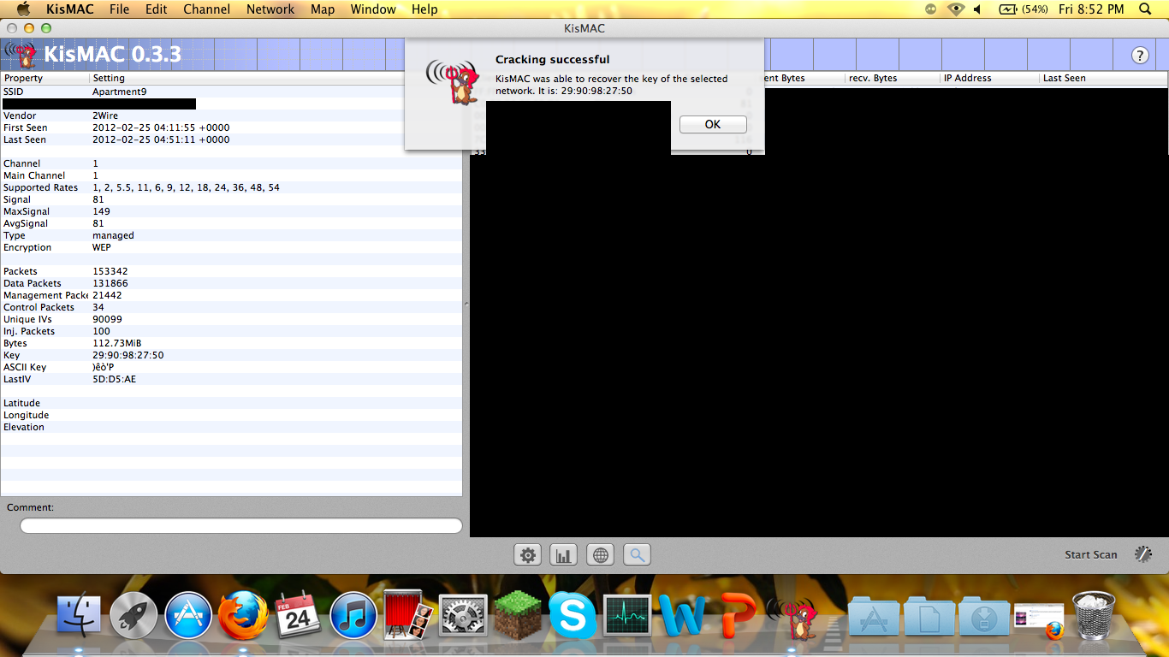The image size is (1169, 657).
Task: Open the Window menu
Action: [373, 9]
